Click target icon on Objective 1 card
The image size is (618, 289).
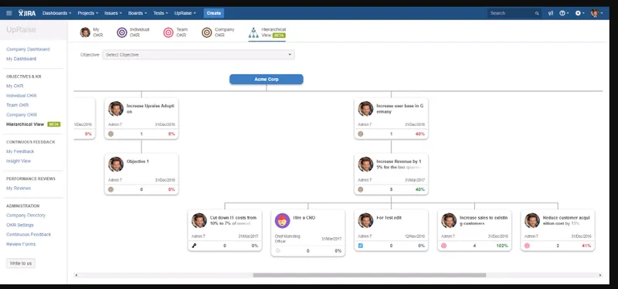click(x=110, y=189)
